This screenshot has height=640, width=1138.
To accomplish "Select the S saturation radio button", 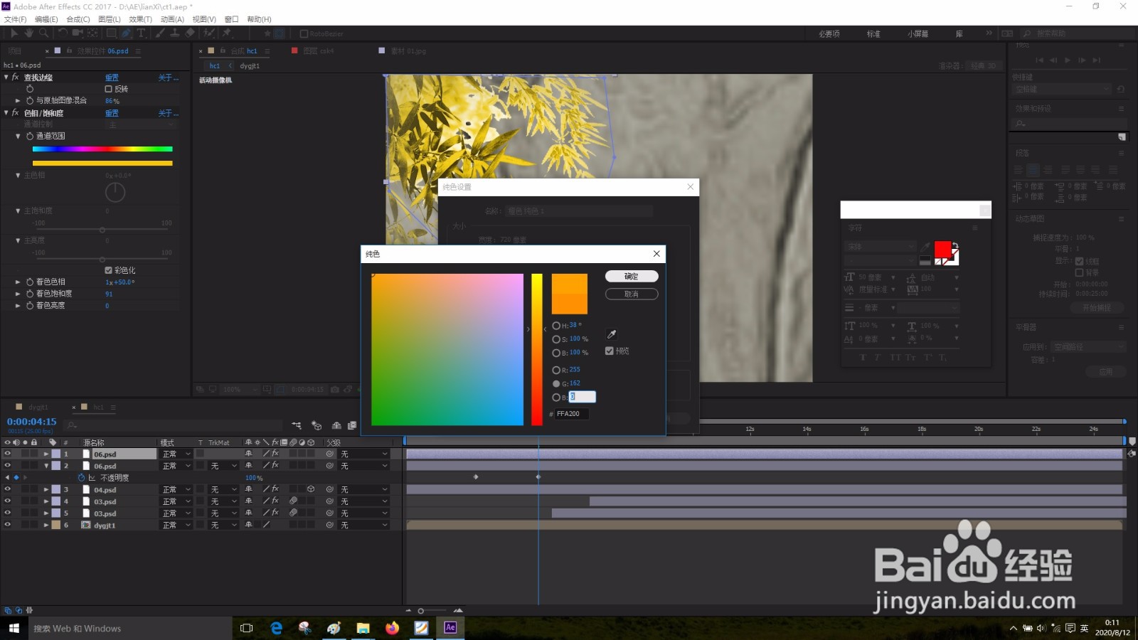I will [x=556, y=339].
